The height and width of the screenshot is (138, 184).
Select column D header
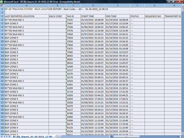(93, 5)
